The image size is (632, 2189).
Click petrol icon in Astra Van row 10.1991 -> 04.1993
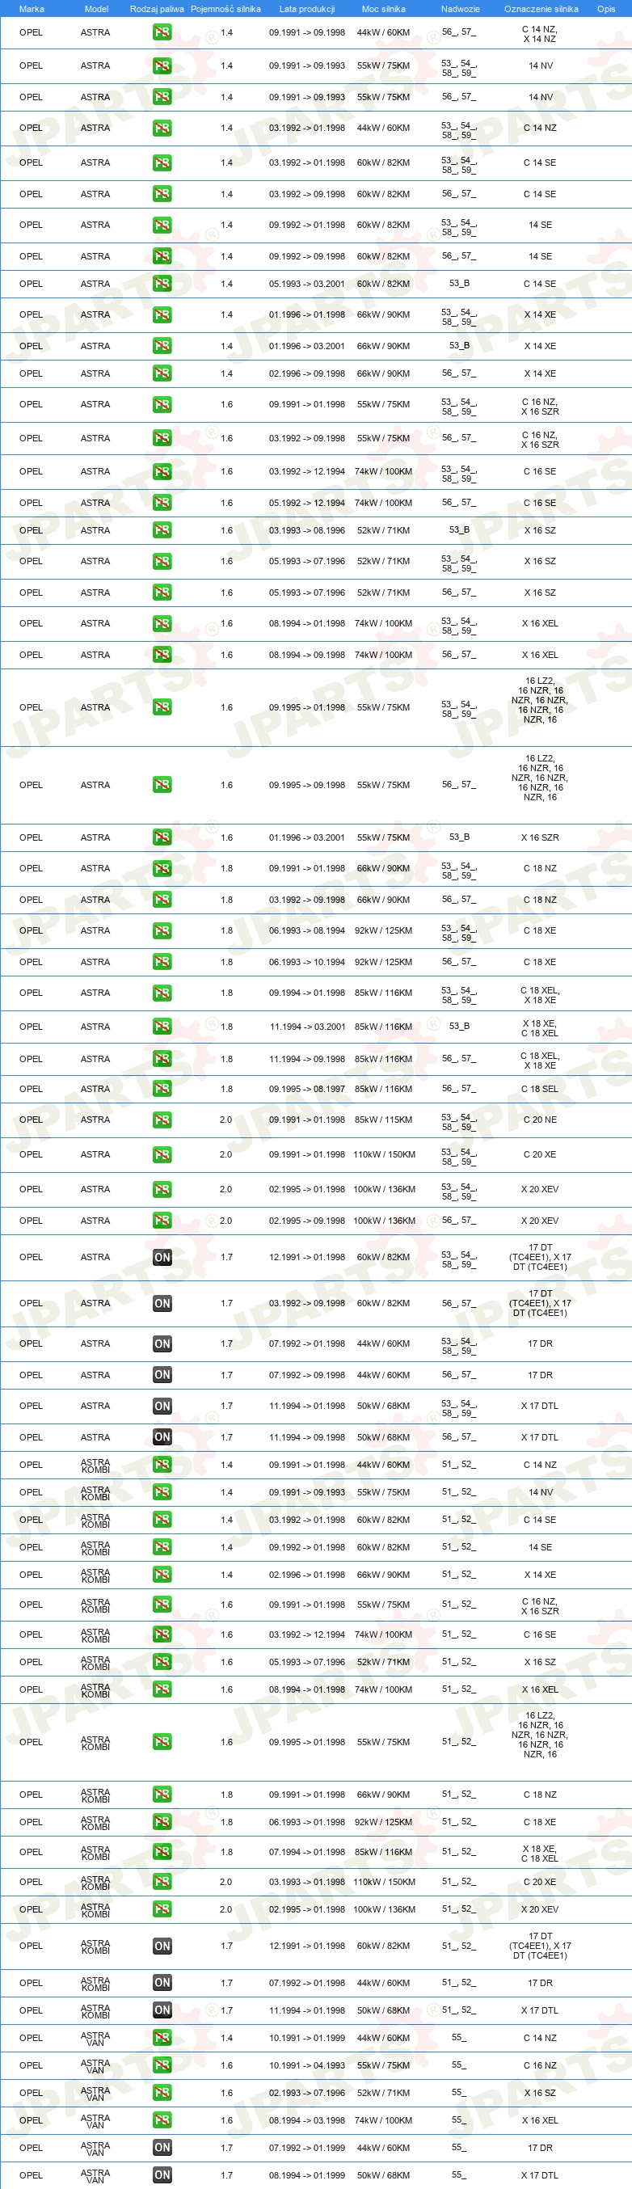click(162, 2065)
